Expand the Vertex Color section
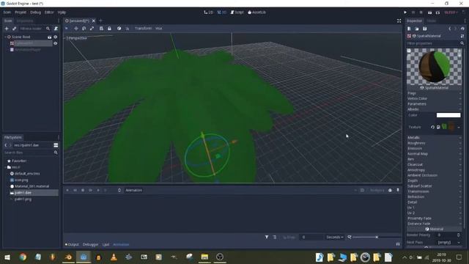 click(434, 98)
